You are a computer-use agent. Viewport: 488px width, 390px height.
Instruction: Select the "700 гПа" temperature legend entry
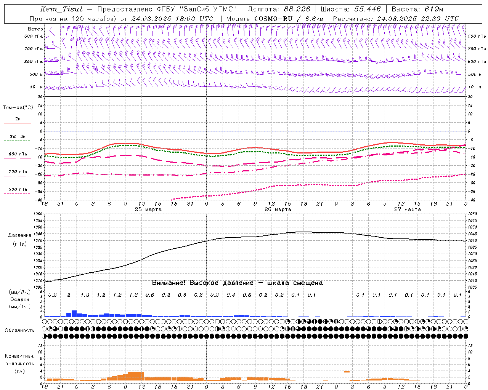[x=18, y=172]
